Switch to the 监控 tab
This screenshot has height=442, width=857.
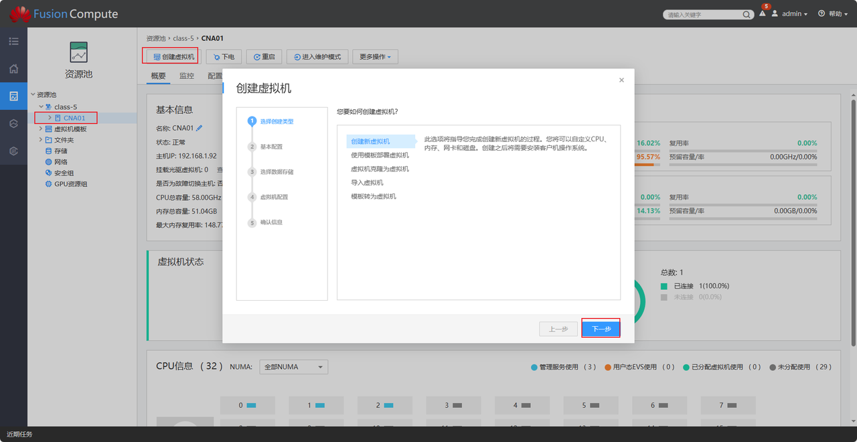tap(186, 76)
